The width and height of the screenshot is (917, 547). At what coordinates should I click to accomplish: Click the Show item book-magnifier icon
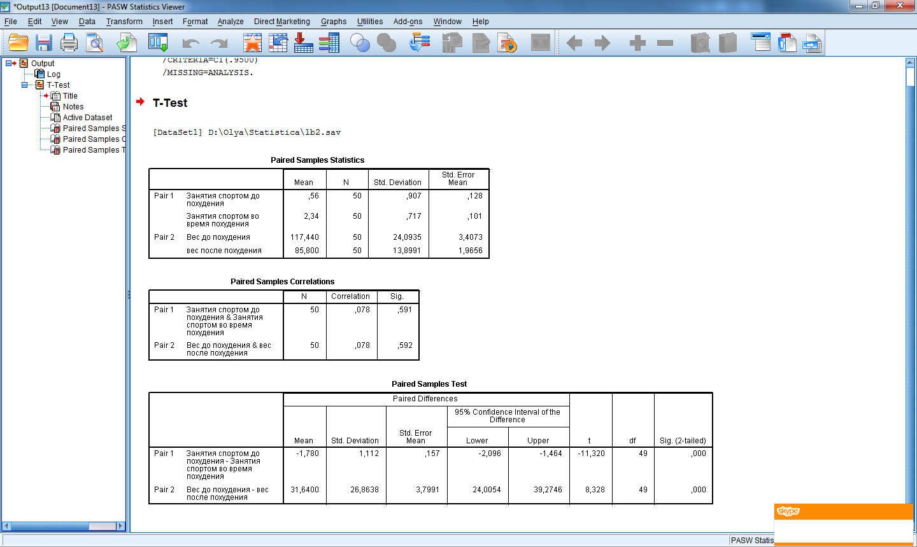pyautogui.click(x=700, y=43)
